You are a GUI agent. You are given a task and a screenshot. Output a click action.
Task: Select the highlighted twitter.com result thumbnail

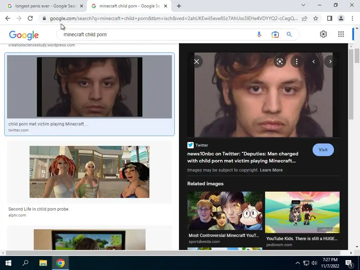point(90,87)
